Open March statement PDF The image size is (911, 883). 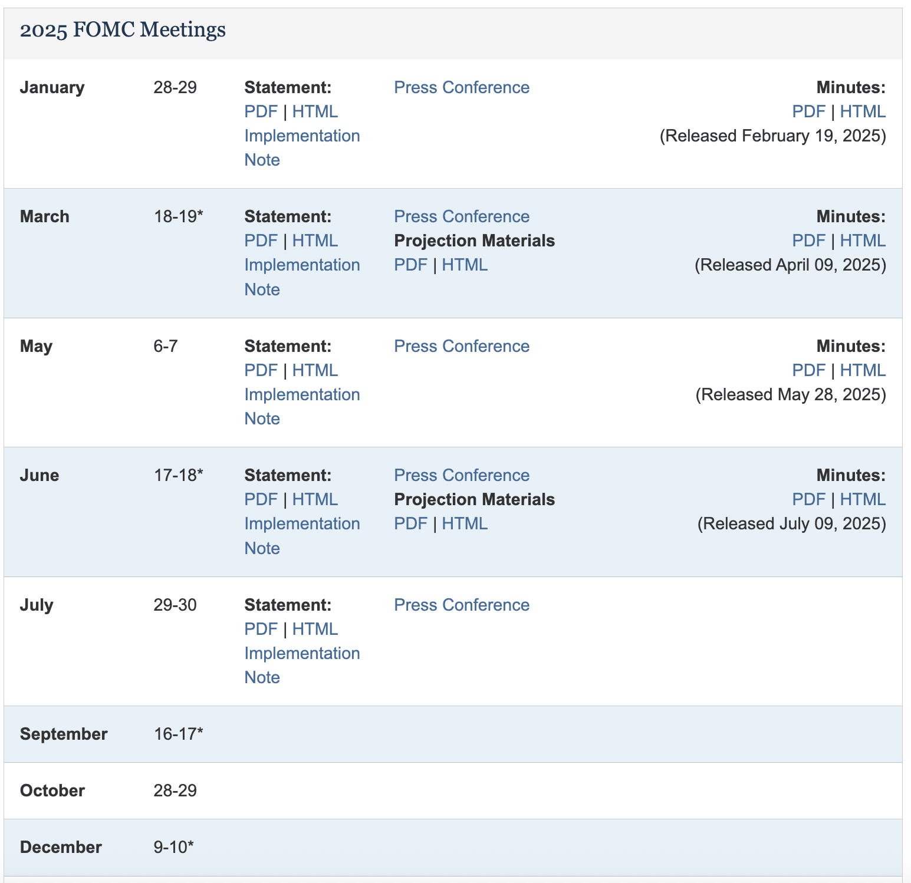pos(261,240)
